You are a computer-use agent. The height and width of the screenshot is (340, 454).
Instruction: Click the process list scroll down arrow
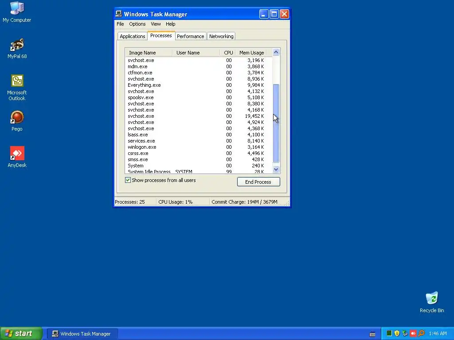(276, 170)
